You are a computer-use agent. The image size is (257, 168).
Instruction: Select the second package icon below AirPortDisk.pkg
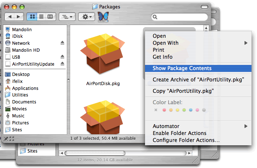coord(102,117)
